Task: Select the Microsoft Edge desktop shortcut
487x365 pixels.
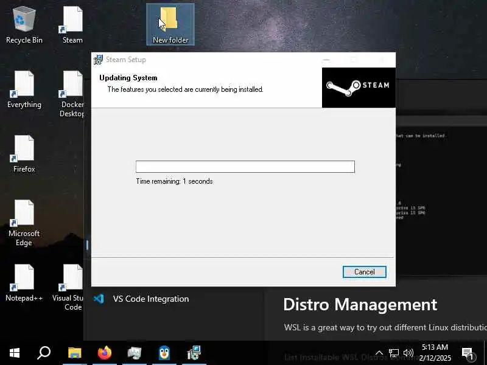Action: tap(24, 223)
